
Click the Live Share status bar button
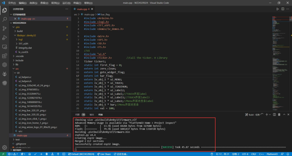104,154
